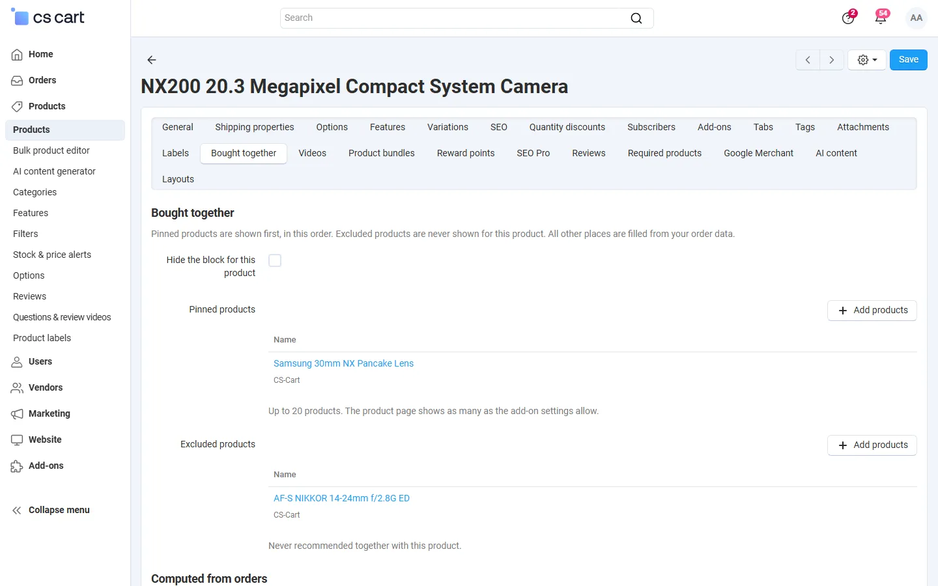938x586 pixels.
Task: Open the Google Merchant tab
Action: point(759,153)
